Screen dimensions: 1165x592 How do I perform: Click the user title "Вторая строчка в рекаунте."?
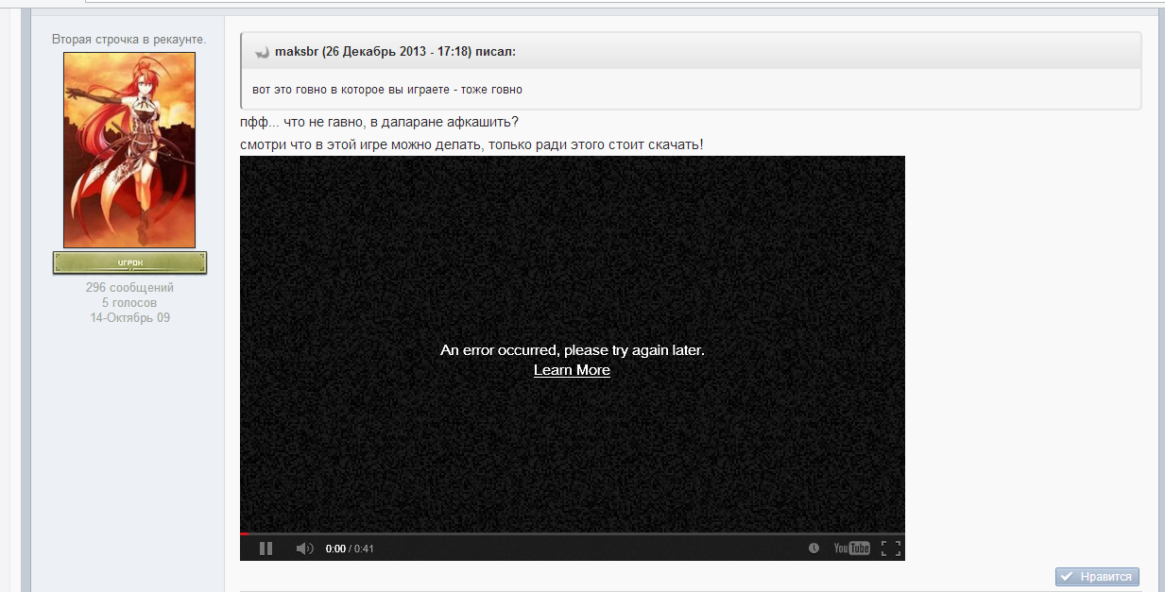[129, 40]
